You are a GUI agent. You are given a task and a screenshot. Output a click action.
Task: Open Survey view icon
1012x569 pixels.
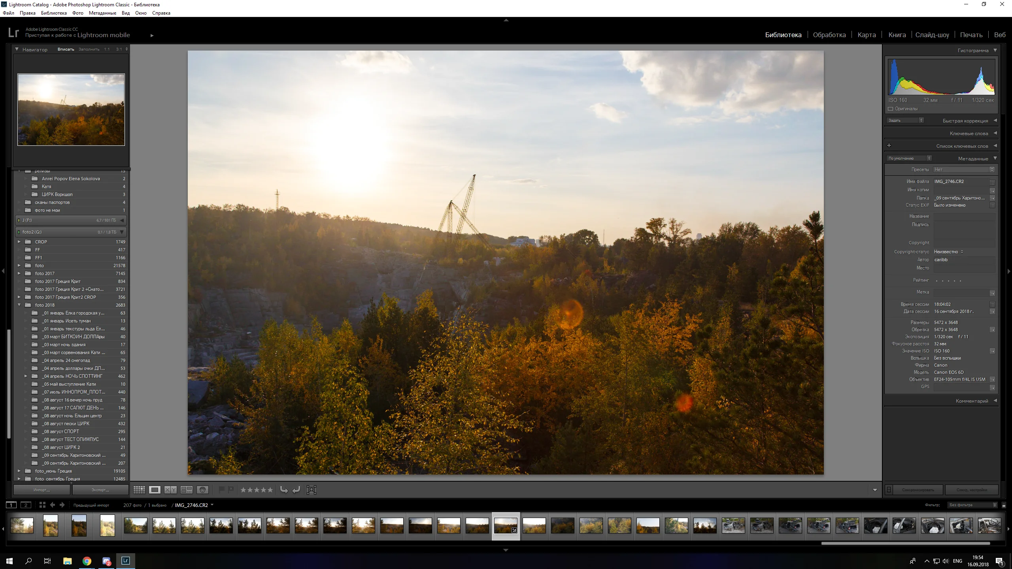186,490
